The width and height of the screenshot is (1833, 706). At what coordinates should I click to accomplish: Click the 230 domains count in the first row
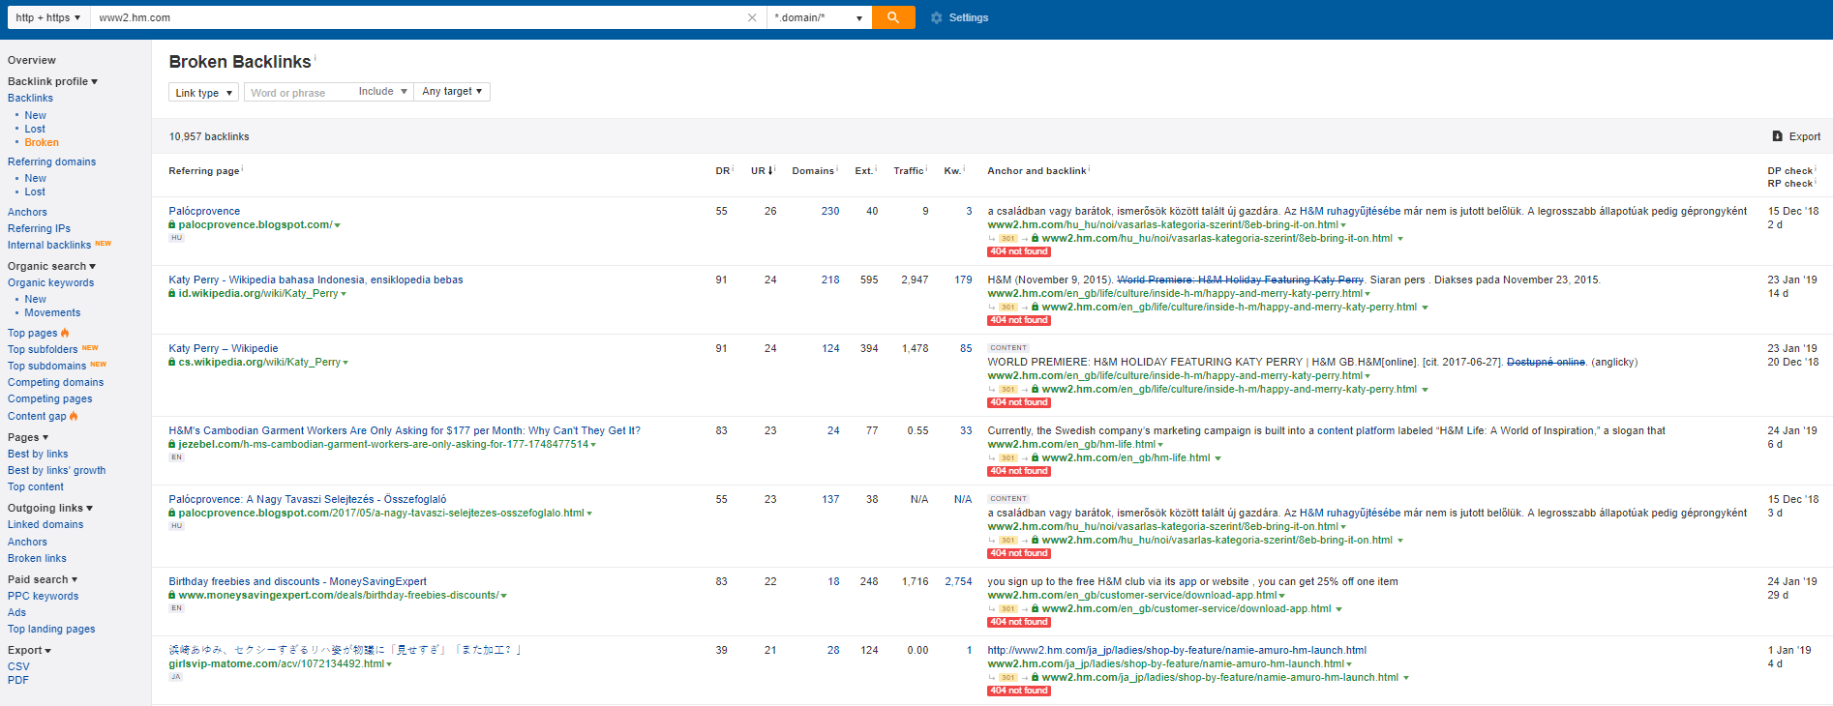pos(830,211)
